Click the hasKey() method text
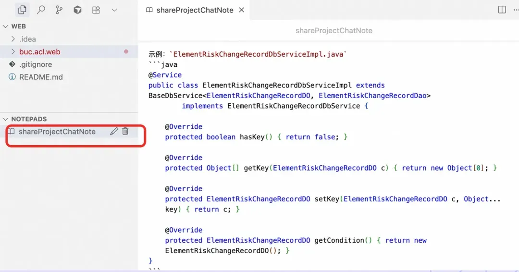 point(256,137)
